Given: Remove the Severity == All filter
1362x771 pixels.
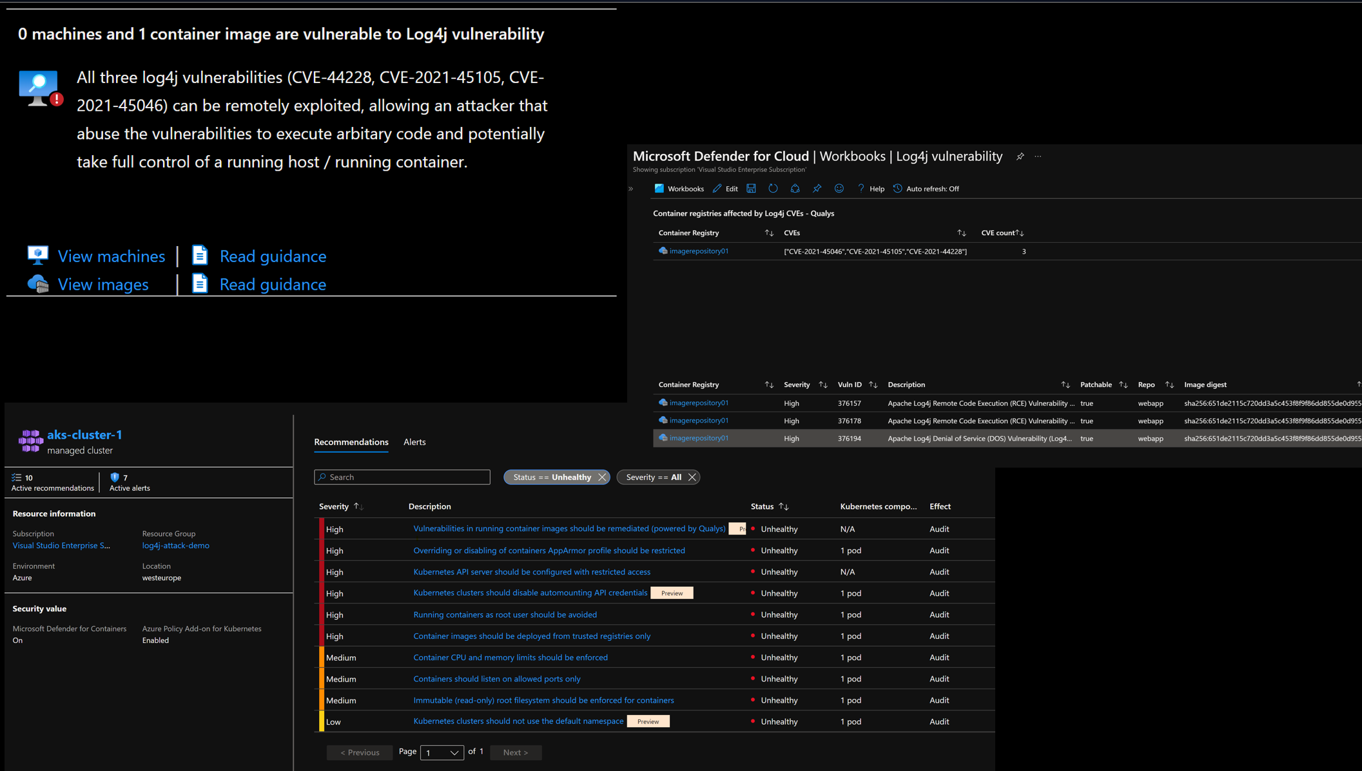Looking at the screenshot, I should click(692, 477).
